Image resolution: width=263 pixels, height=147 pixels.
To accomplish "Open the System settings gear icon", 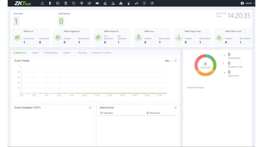I will [152, 3].
